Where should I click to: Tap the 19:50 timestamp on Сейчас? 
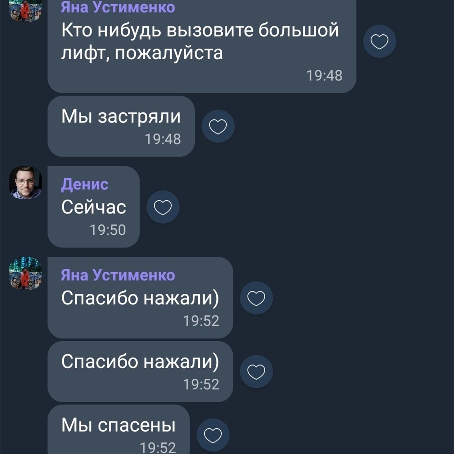point(107,230)
